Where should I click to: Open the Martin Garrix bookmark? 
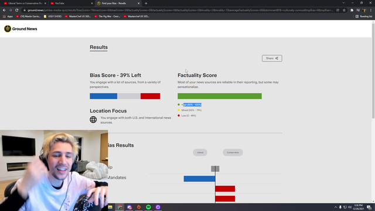pos(28,16)
